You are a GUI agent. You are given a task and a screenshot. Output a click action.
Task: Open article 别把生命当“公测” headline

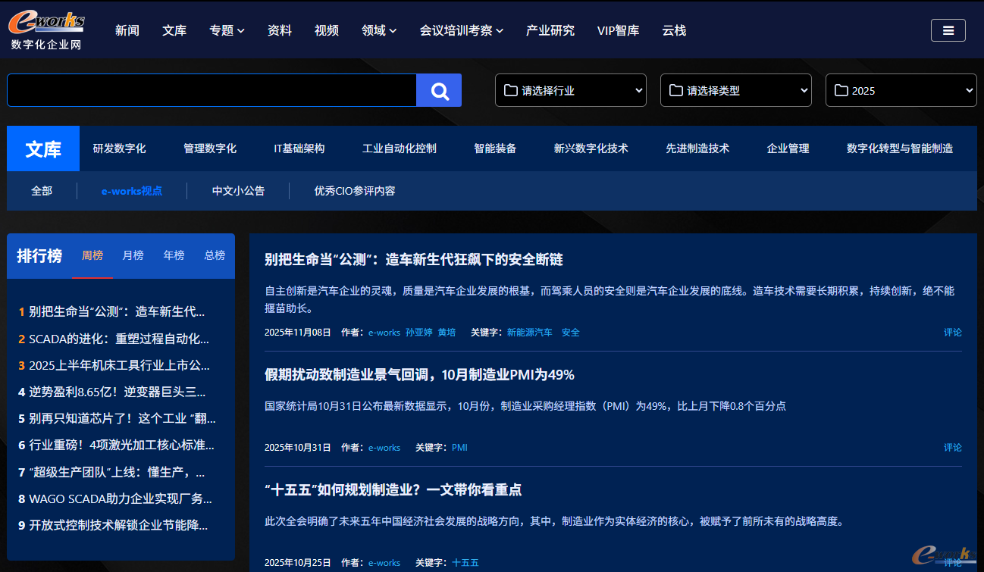(413, 260)
